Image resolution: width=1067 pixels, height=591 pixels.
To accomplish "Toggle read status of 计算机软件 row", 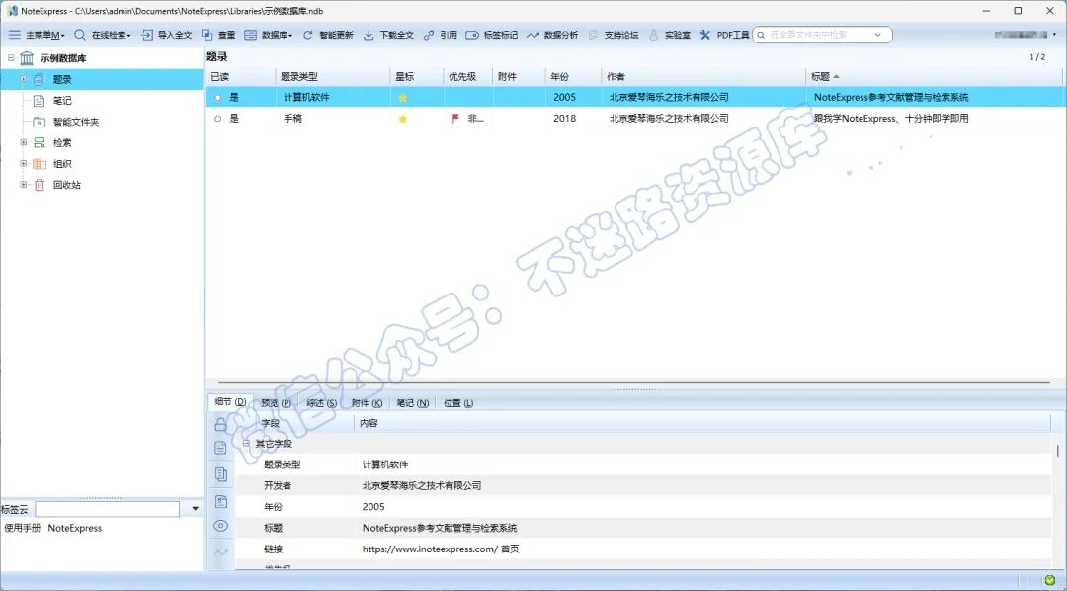I will click(x=217, y=98).
